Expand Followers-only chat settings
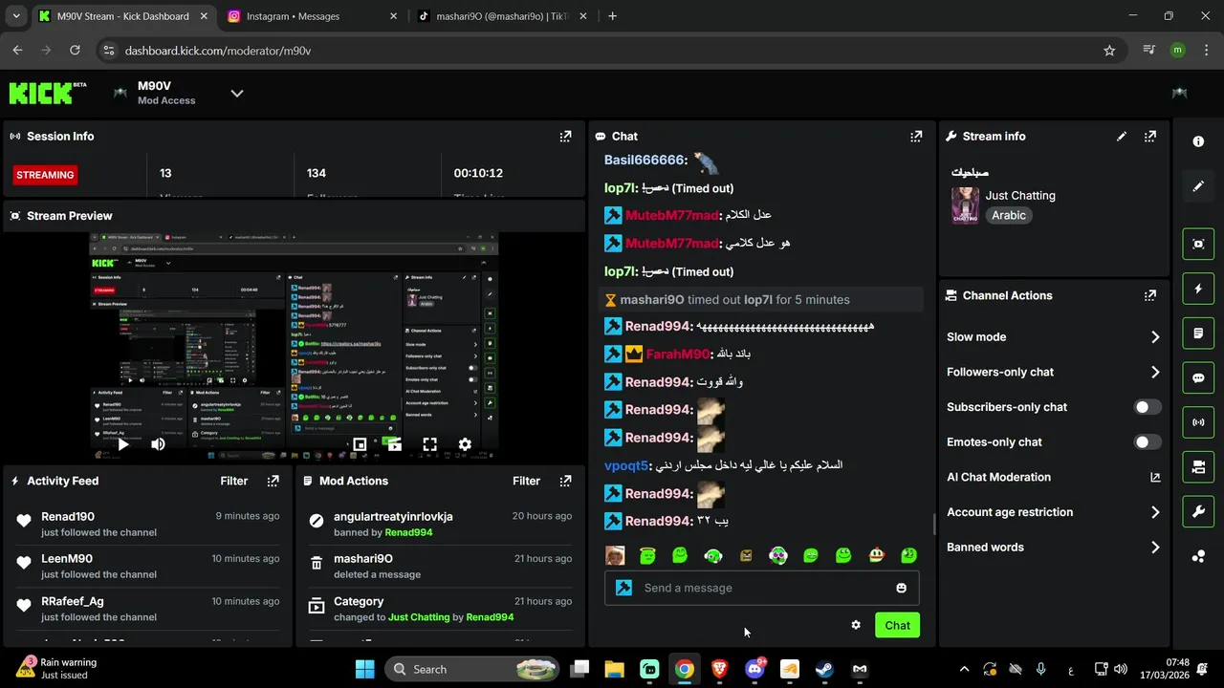Image resolution: width=1224 pixels, height=688 pixels. coord(1155,372)
